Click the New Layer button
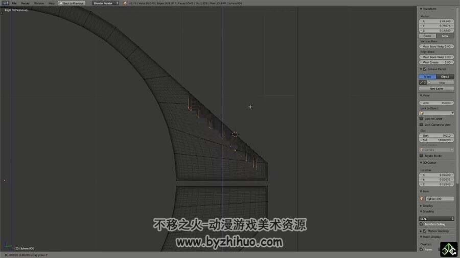The height and width of the screenshot is (258, 460). tap(436, 89)
